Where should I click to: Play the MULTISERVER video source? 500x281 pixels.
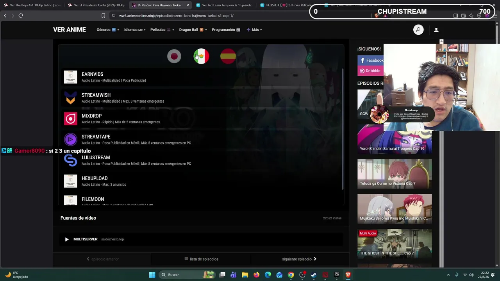click(x=201, y=239)
